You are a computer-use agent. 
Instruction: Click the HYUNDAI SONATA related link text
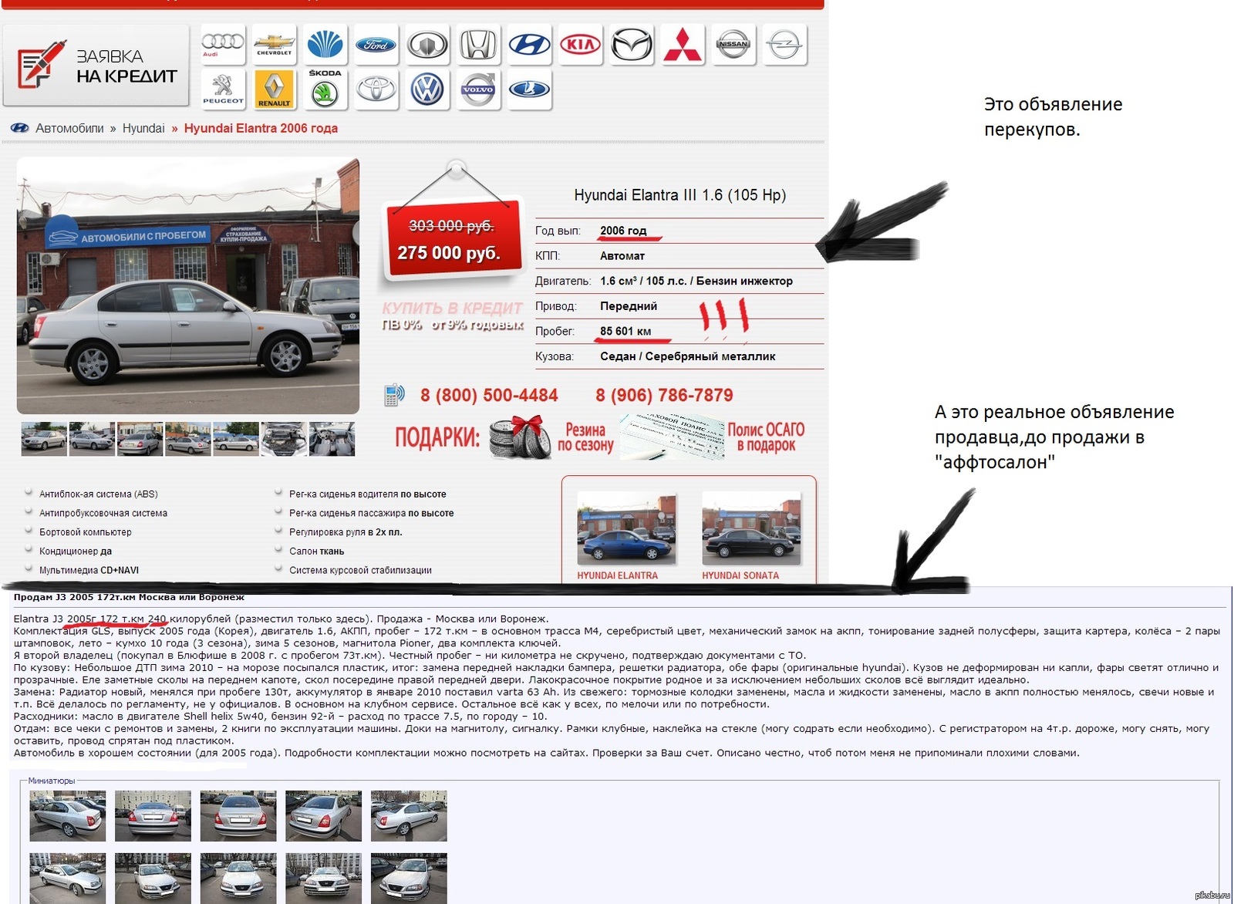click(x=740, y=575)
